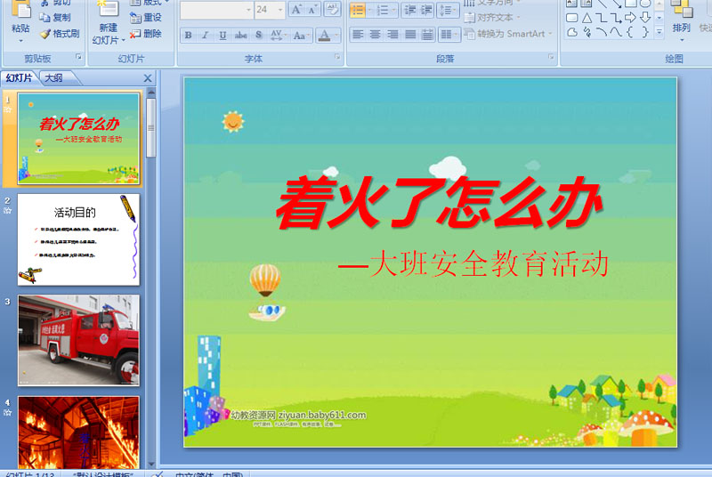Select the elbow connector shape
Screen dimensions: 712x477
click(x=602, y=18)
